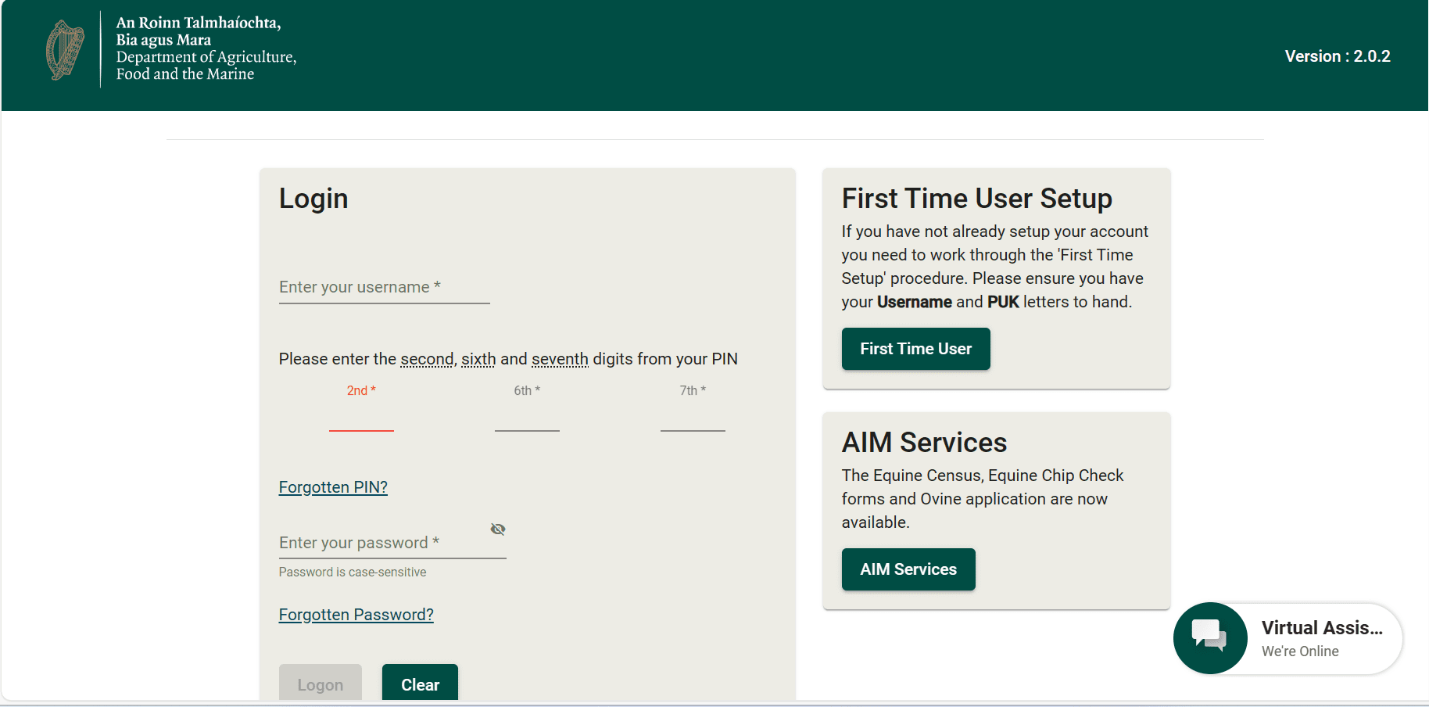Click the First Time User Setup heading
This screenshot has width=1429, height=707.
tap(976, 199)
